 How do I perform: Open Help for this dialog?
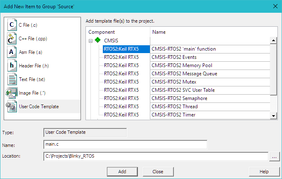tap(264, 172)
